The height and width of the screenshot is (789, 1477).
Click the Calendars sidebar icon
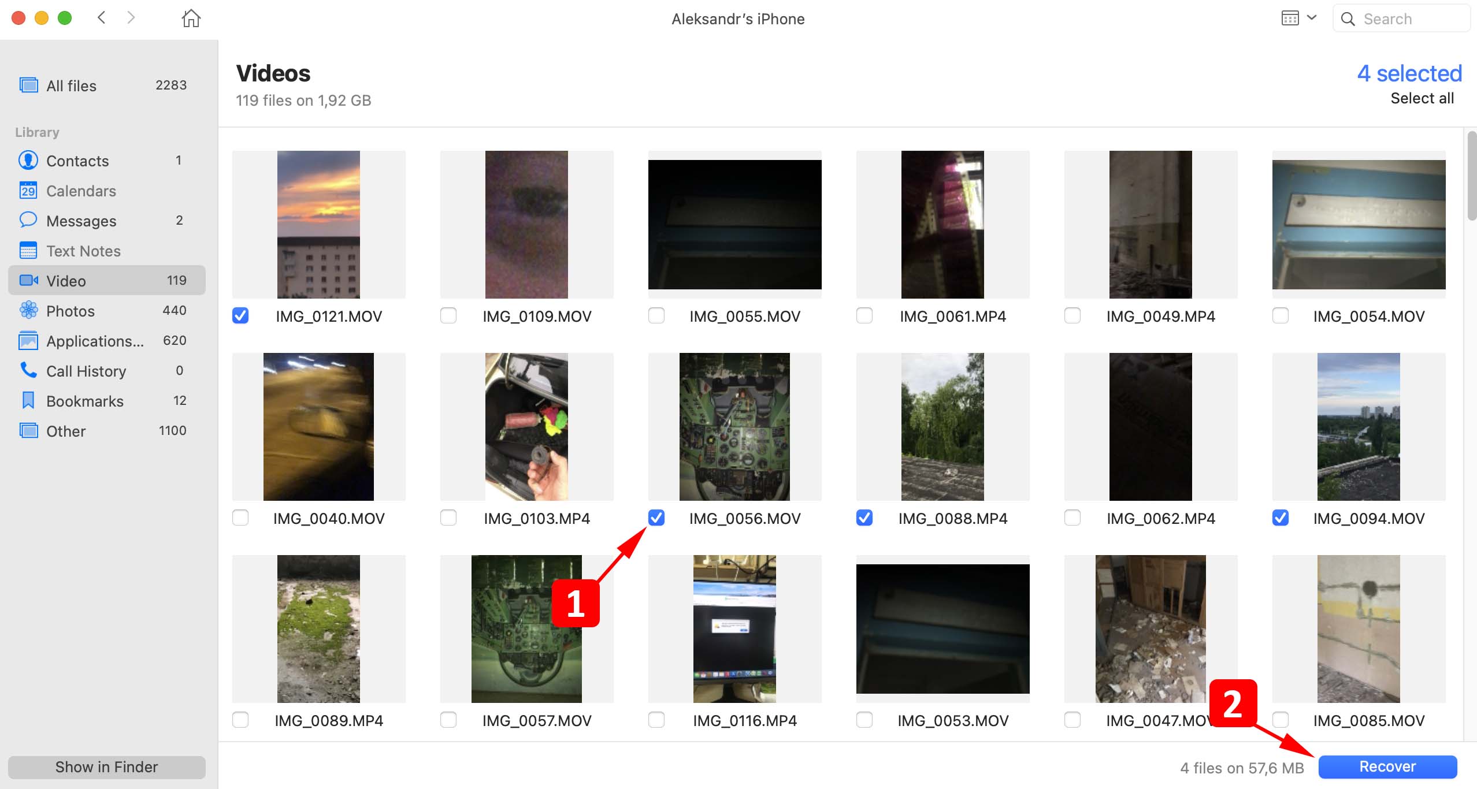28,191
